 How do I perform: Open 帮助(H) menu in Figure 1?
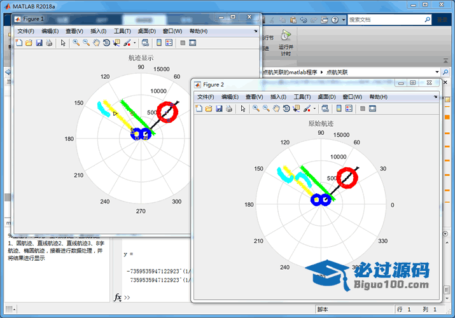199,31
